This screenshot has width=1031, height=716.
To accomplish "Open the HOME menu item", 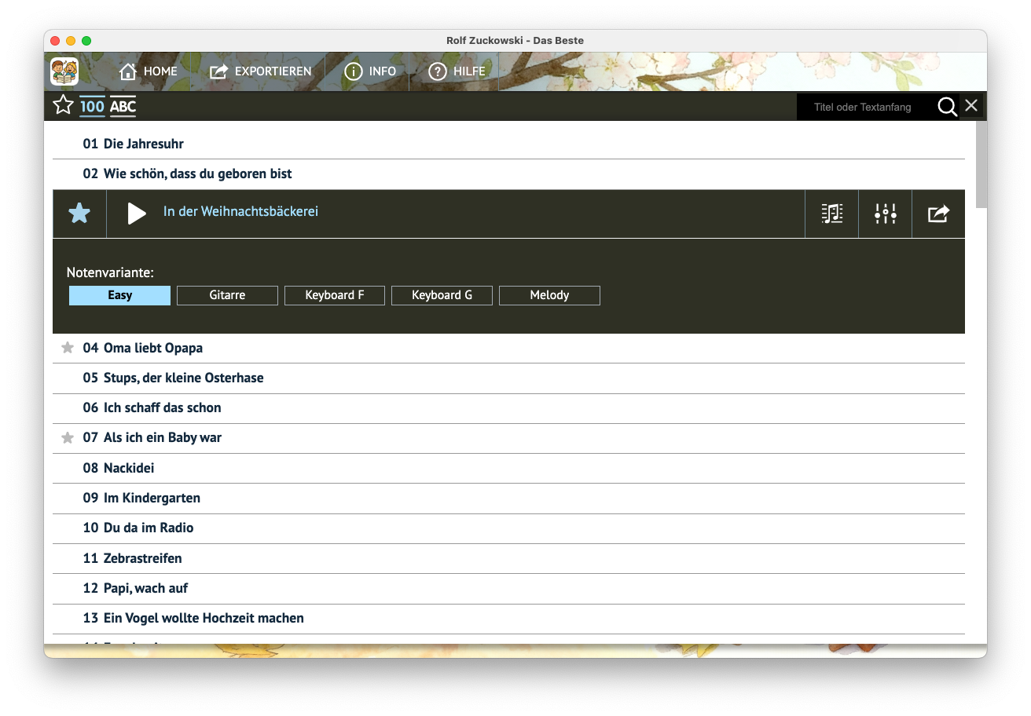I will click(149, 71).
